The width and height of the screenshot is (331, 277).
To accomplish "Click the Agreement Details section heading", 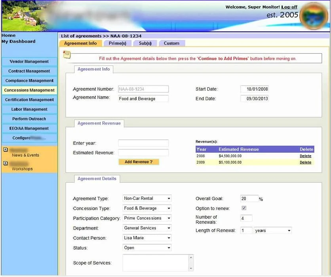I will coord(97,179).
